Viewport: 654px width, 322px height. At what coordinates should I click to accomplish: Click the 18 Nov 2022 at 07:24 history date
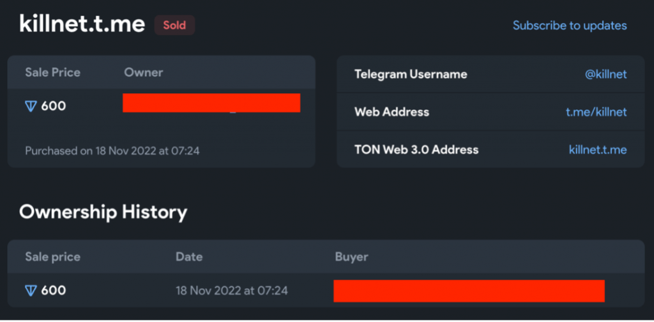[x=232, y=290]
